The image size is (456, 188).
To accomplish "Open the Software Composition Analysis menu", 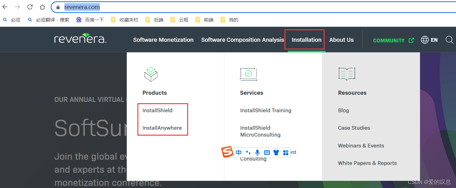I will [243, 40].
